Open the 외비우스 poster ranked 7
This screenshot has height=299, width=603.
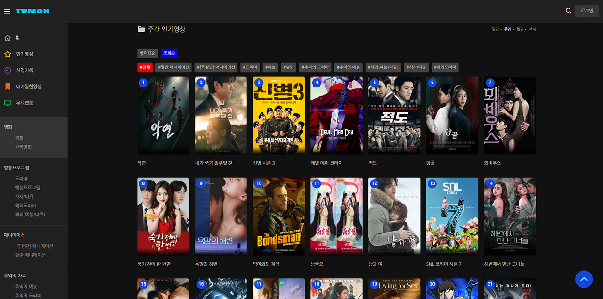[510, 116]
